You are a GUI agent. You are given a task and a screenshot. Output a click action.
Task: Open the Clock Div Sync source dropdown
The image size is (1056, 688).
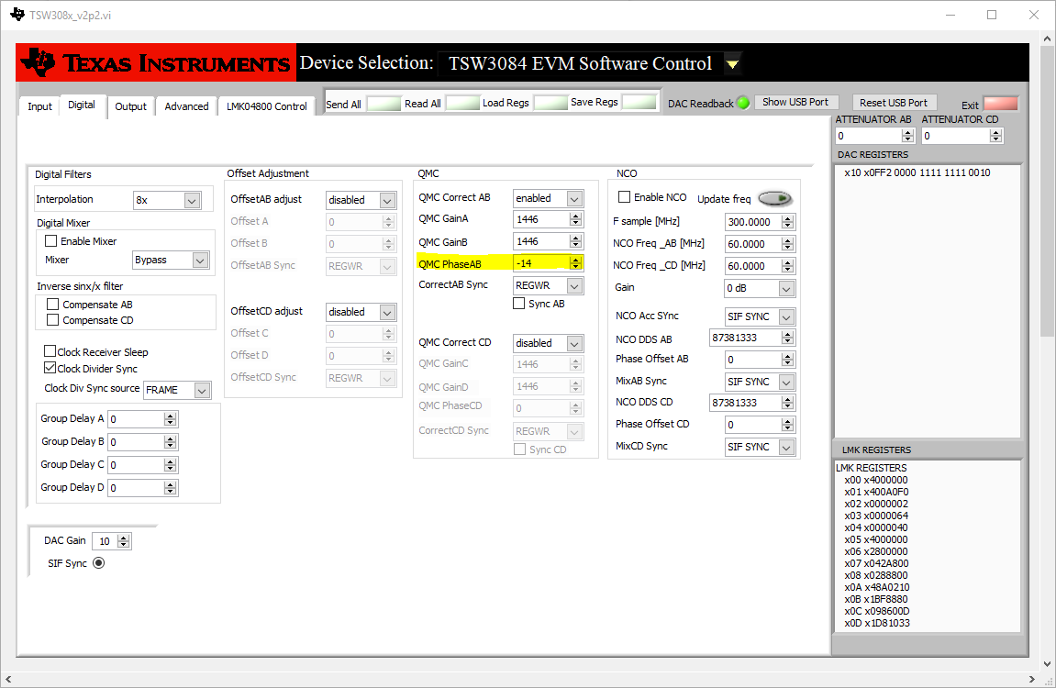pyautogui.click(x=202, y=391)
